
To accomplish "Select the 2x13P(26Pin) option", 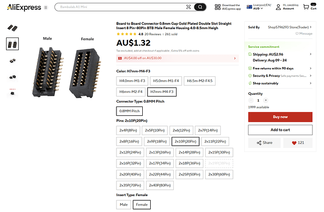I will coord(160,152).
